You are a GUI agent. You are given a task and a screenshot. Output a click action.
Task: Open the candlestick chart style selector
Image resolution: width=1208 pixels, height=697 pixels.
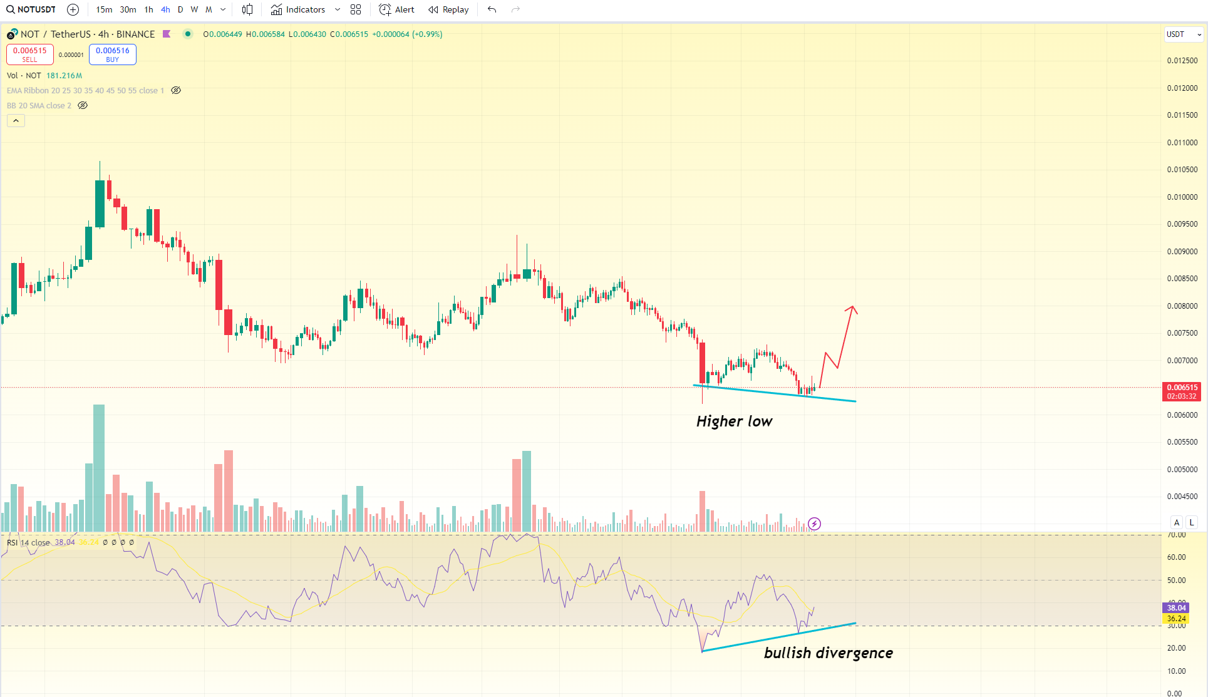[x=247, y=9]
